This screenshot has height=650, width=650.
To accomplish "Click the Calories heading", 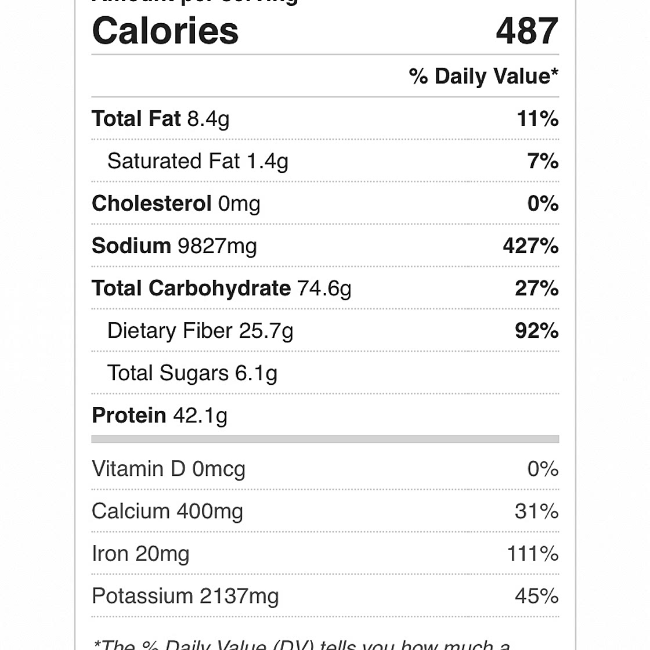I will click(x=165, y=31).
